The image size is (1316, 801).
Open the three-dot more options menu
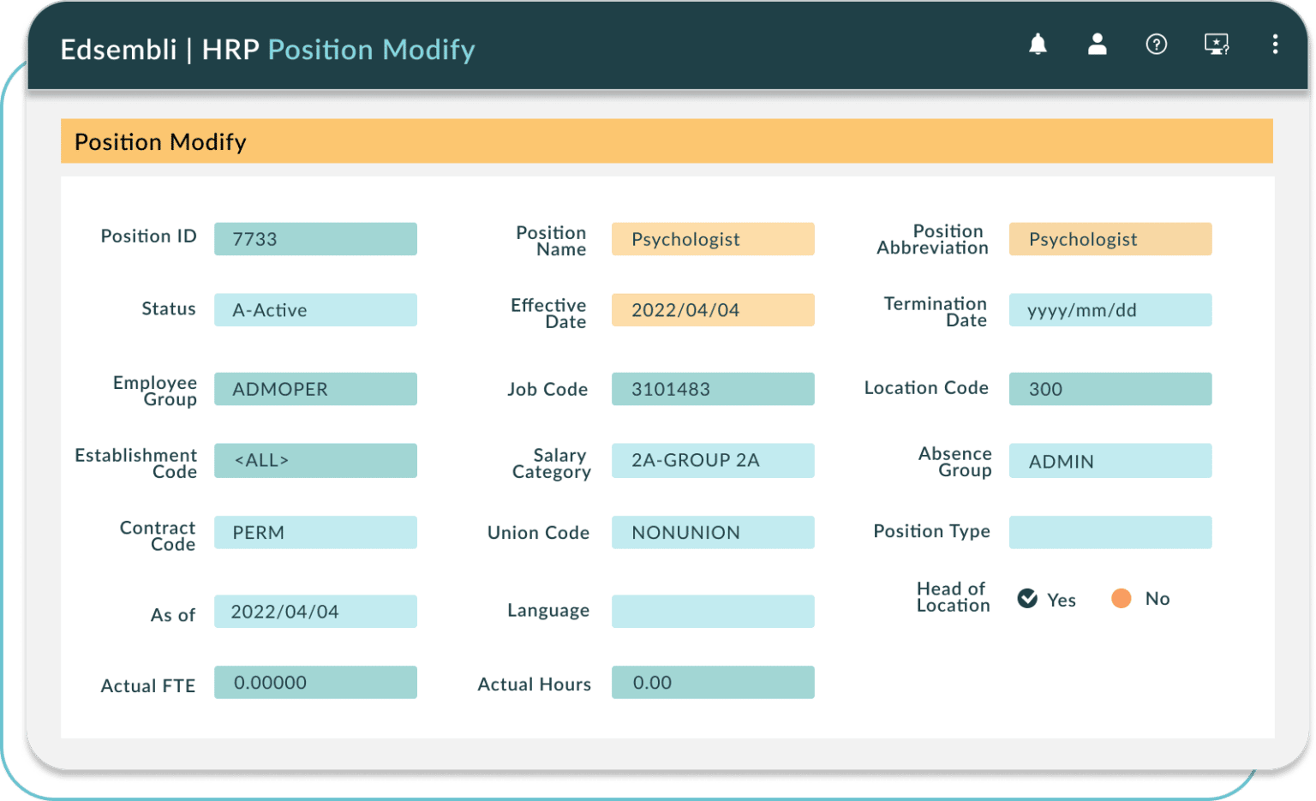click(1275, 45)
